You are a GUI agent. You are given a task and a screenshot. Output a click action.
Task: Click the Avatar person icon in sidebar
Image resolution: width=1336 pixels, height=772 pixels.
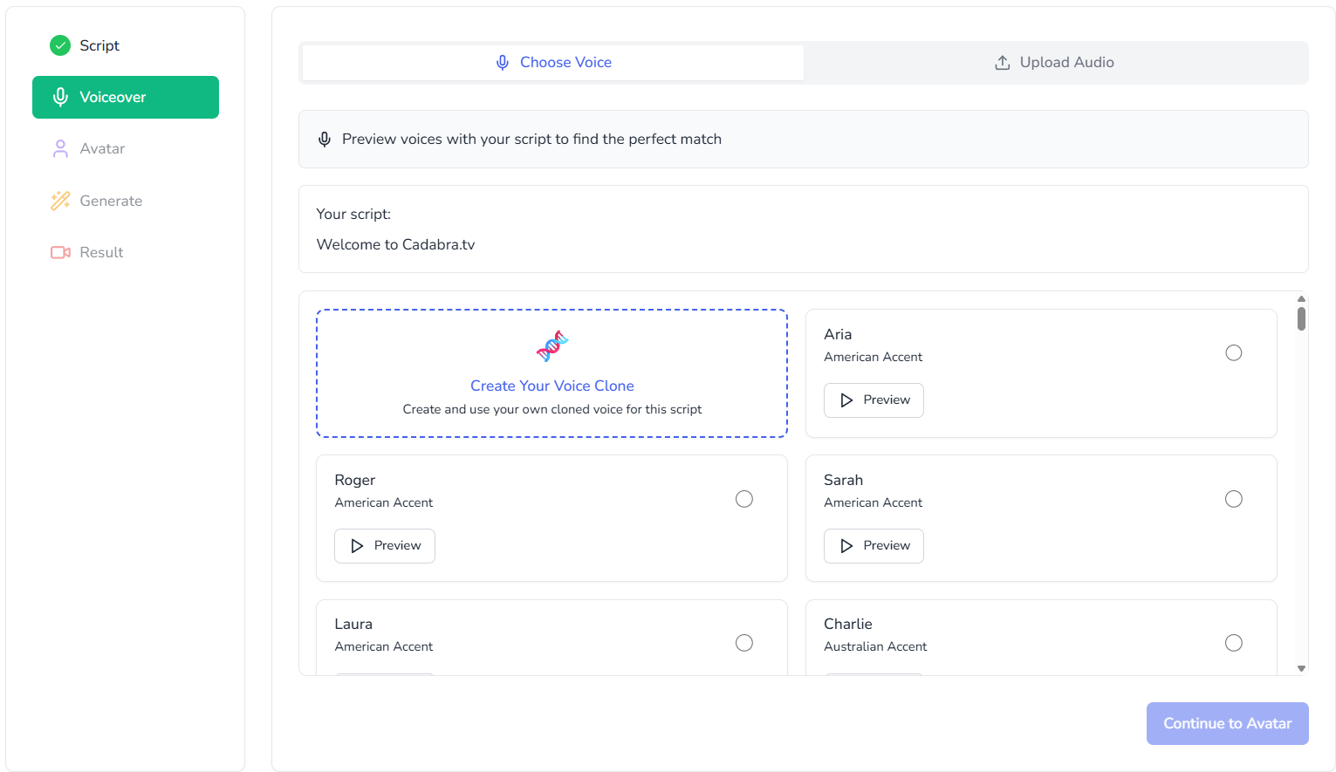[x=60, y=149]
